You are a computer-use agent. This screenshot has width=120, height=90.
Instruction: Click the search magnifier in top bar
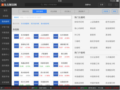click(x=42, y=5)
